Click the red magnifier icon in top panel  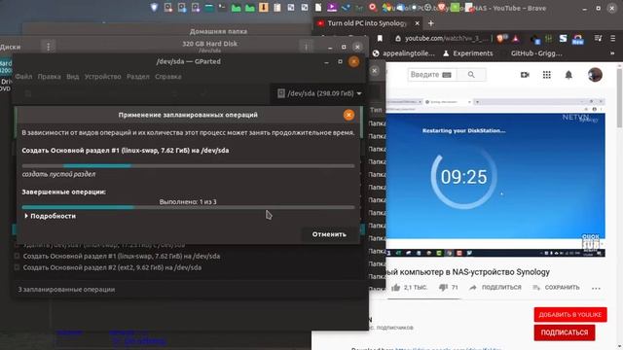[373, 8]
